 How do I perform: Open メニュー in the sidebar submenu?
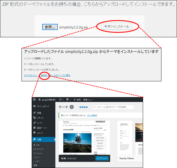click(x=36, y=157)
